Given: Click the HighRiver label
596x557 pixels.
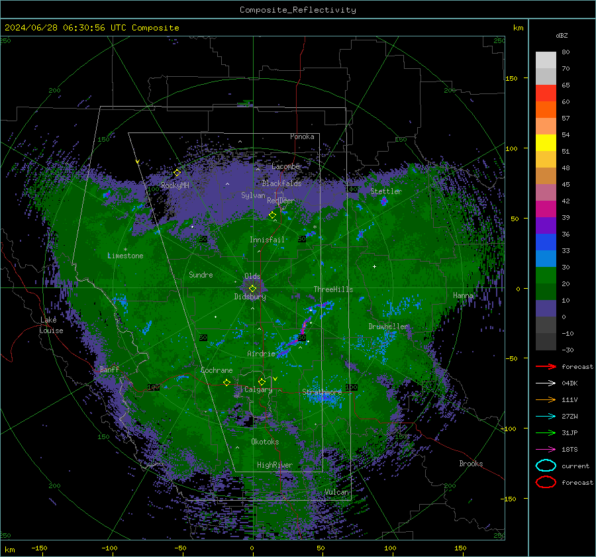Looking at the screenshot, I should (x=275, y=465).
